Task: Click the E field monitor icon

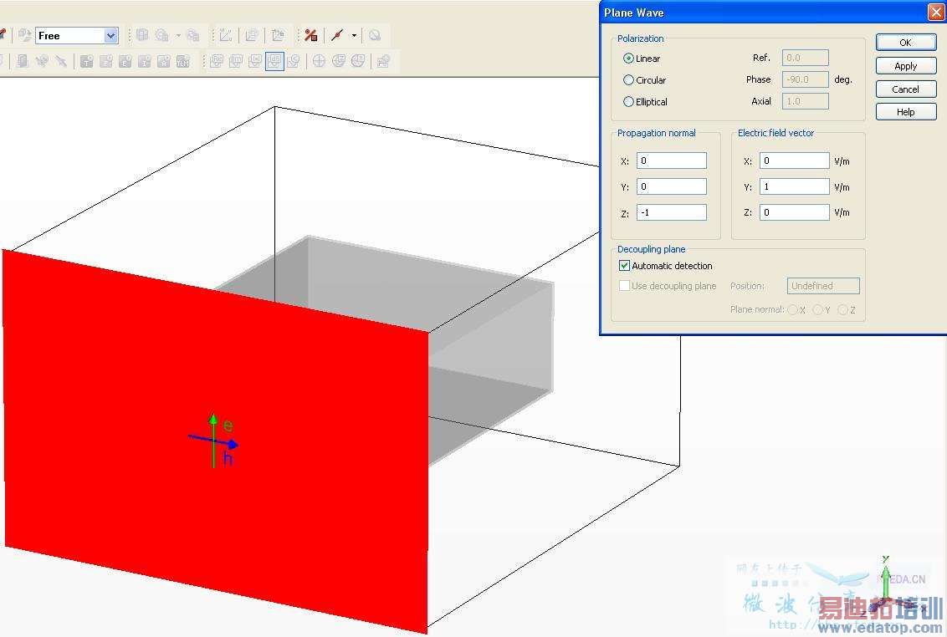Action: pos(125,61)
